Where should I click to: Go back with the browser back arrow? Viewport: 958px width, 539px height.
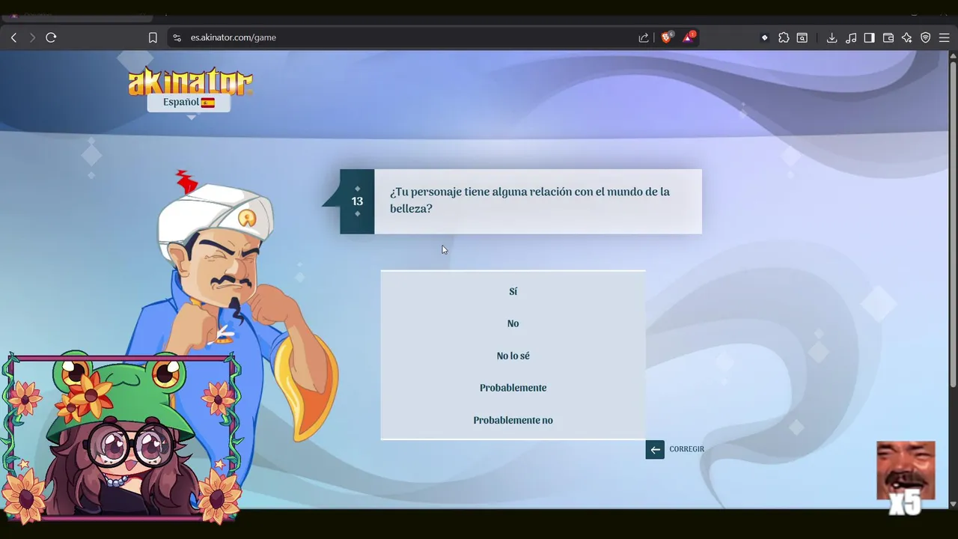click(13, 37)
